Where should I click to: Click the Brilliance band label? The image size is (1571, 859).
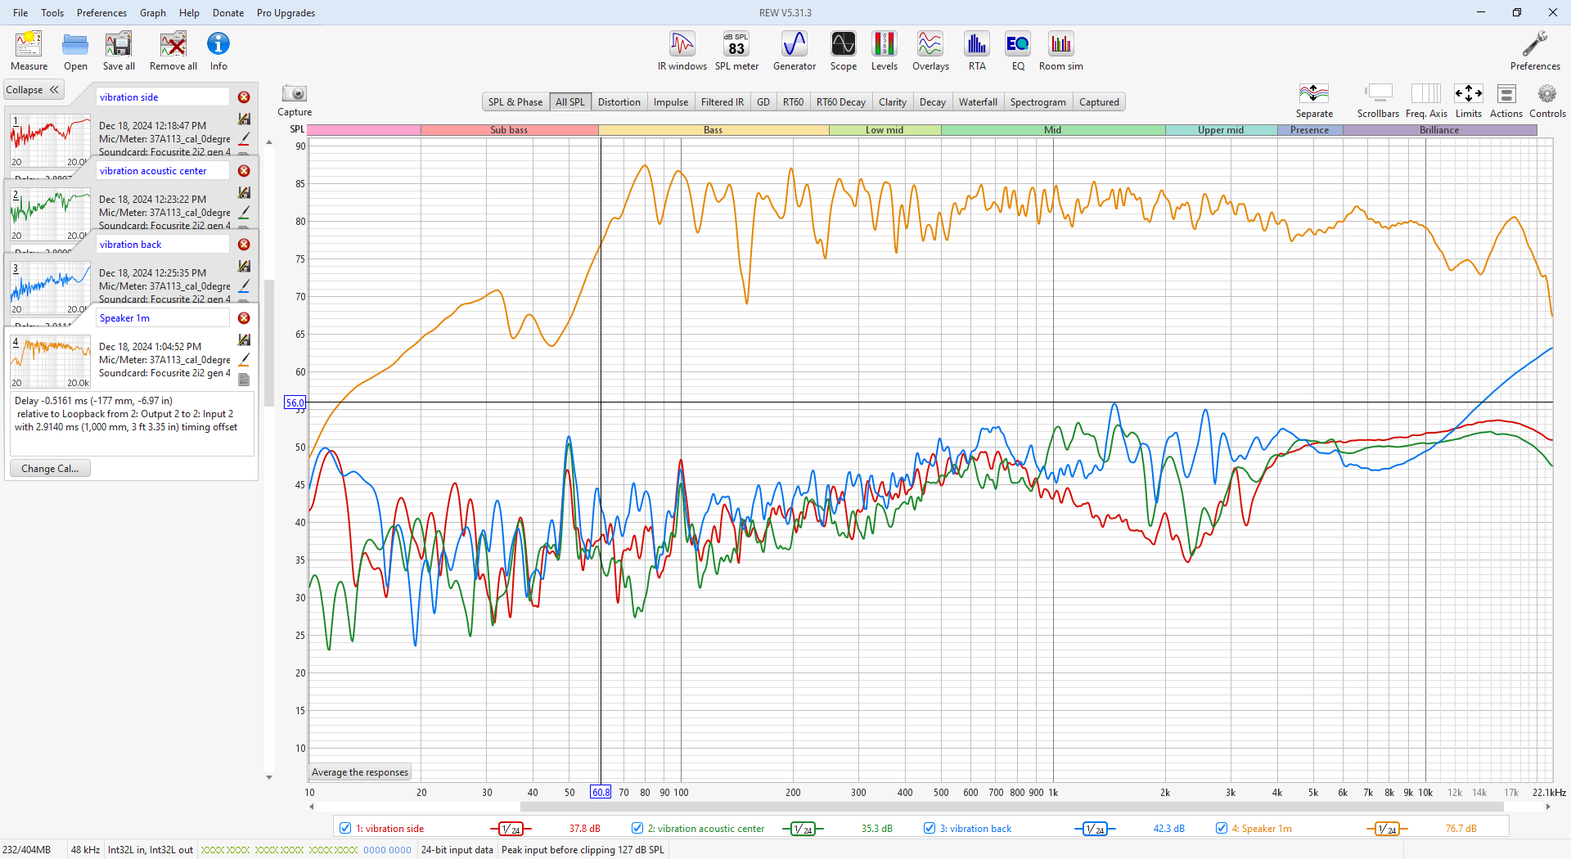point(1439,130)
